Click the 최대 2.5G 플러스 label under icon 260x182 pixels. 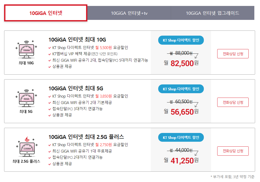[26, 161]
